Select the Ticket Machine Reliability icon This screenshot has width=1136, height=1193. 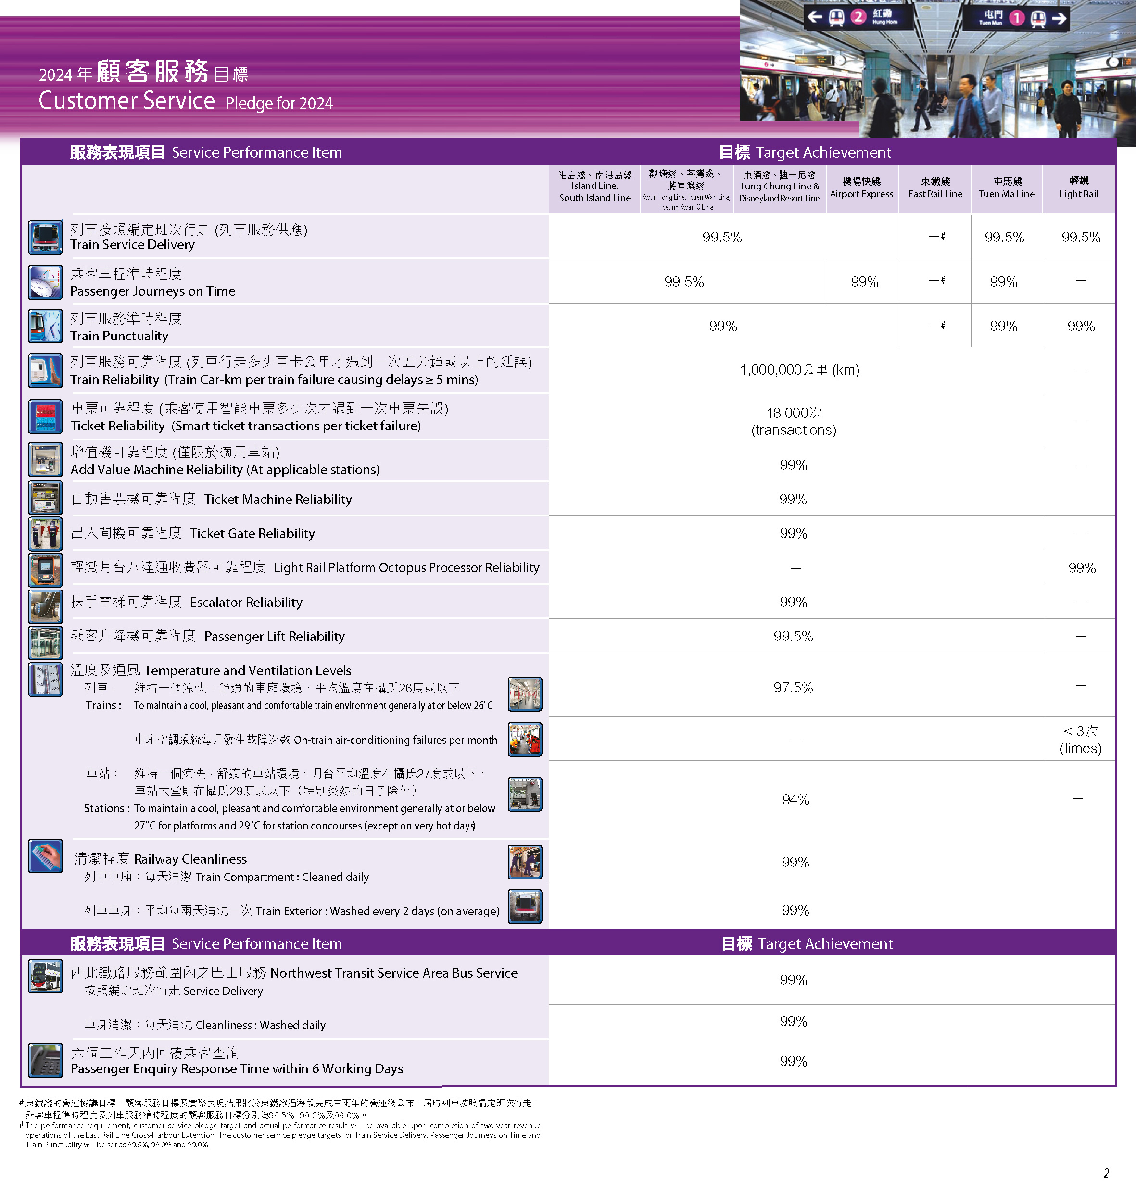45,499
